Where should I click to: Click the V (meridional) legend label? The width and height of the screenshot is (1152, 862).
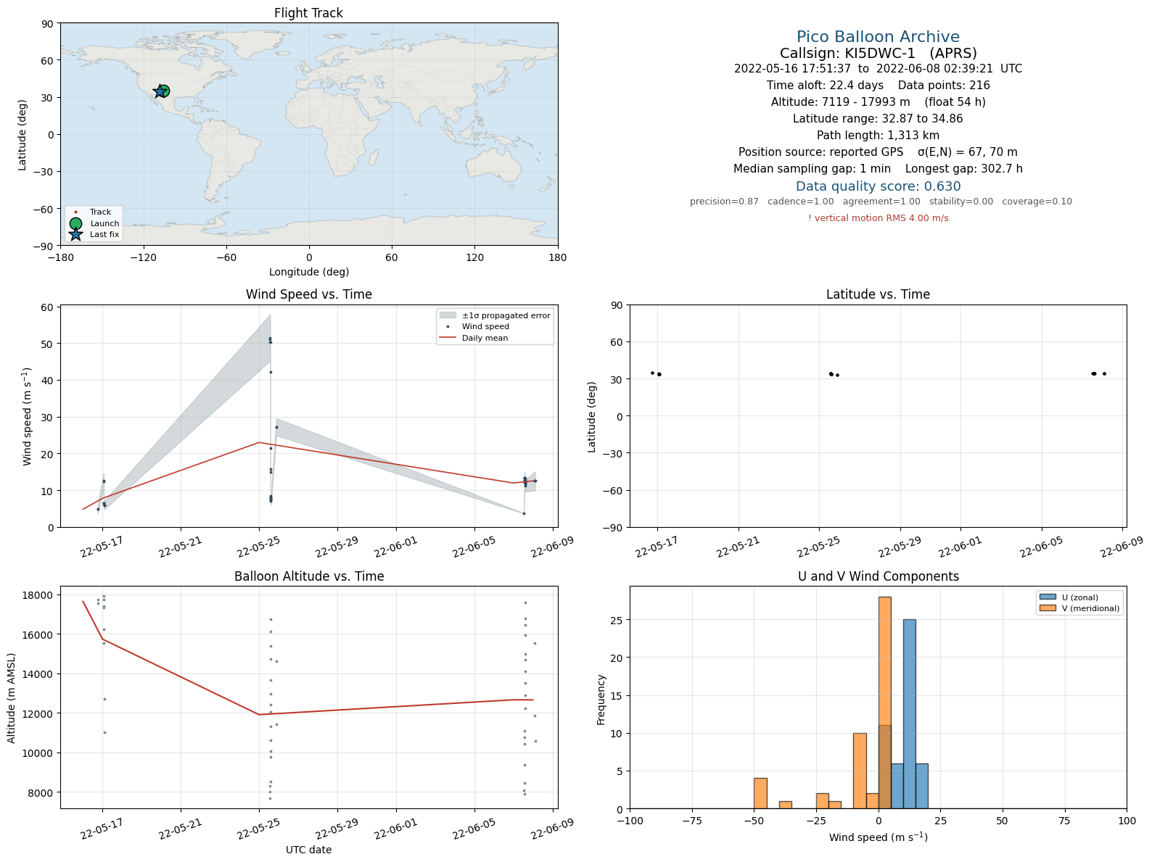tap(1090, 608)
